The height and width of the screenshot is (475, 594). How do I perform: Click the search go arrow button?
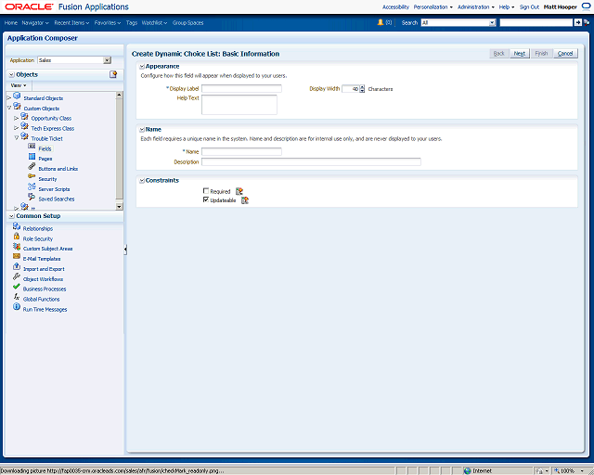(x=578, y=22)
